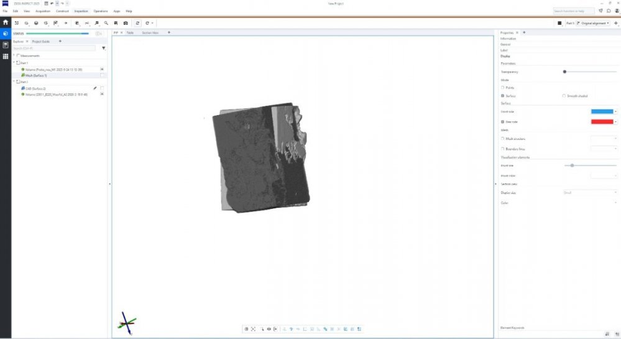Image resolution: width=621 pixels, height=339 pixels.
Task: Click the blue front side color swatch
Action: [x=601, y=111]
